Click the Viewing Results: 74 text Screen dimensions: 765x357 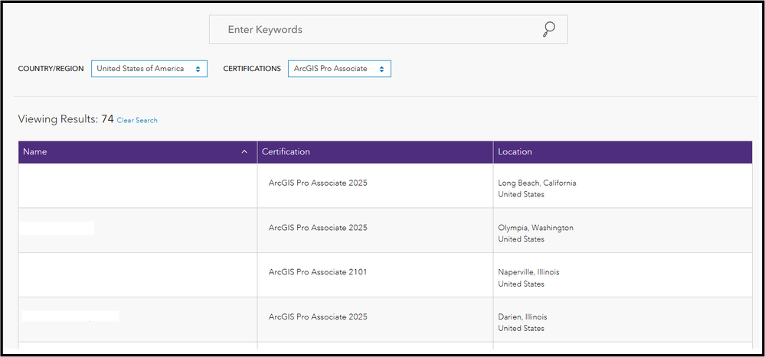[66, 119]
